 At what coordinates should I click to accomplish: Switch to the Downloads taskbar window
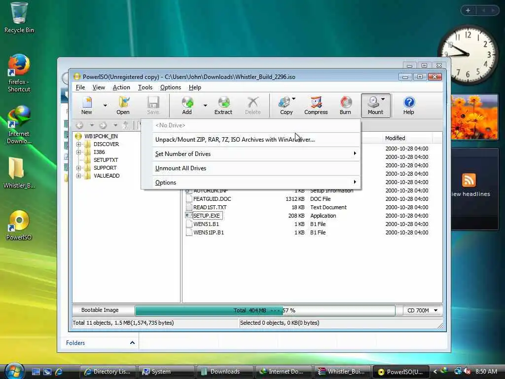[x=224, y=372]
